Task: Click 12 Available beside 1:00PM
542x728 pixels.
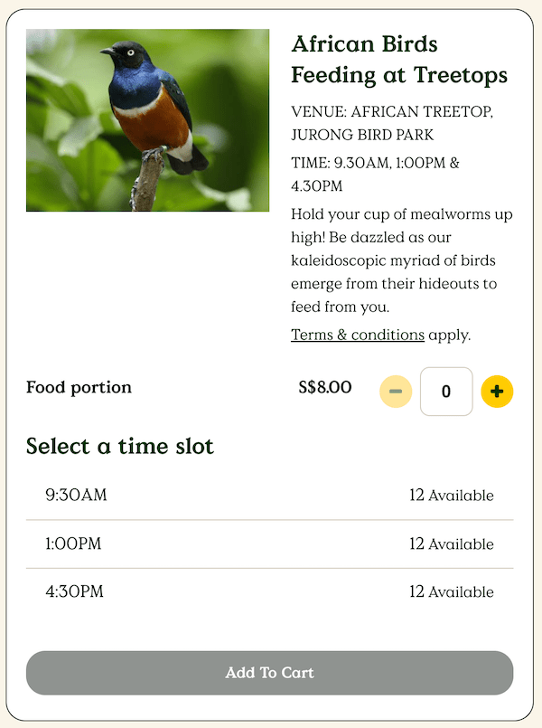Action: [452, 544]
